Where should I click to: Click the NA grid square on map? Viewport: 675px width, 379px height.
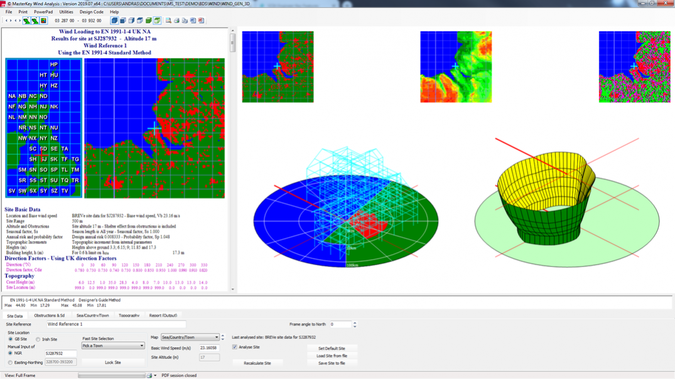12,96
